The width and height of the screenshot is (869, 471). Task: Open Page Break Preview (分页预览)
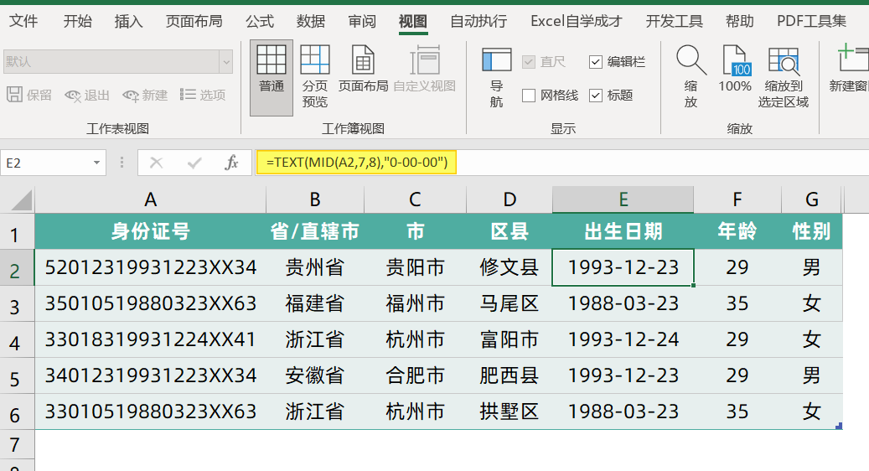pyautogui.click(x=315, y=78)
